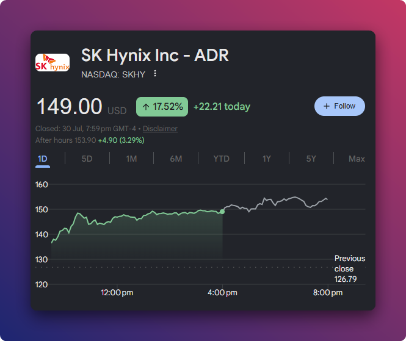The height and width of the screenshot is (341, 406).
Task: Switch to the 1M chart range
Action: pyautogui.click(x=131, y=159)
